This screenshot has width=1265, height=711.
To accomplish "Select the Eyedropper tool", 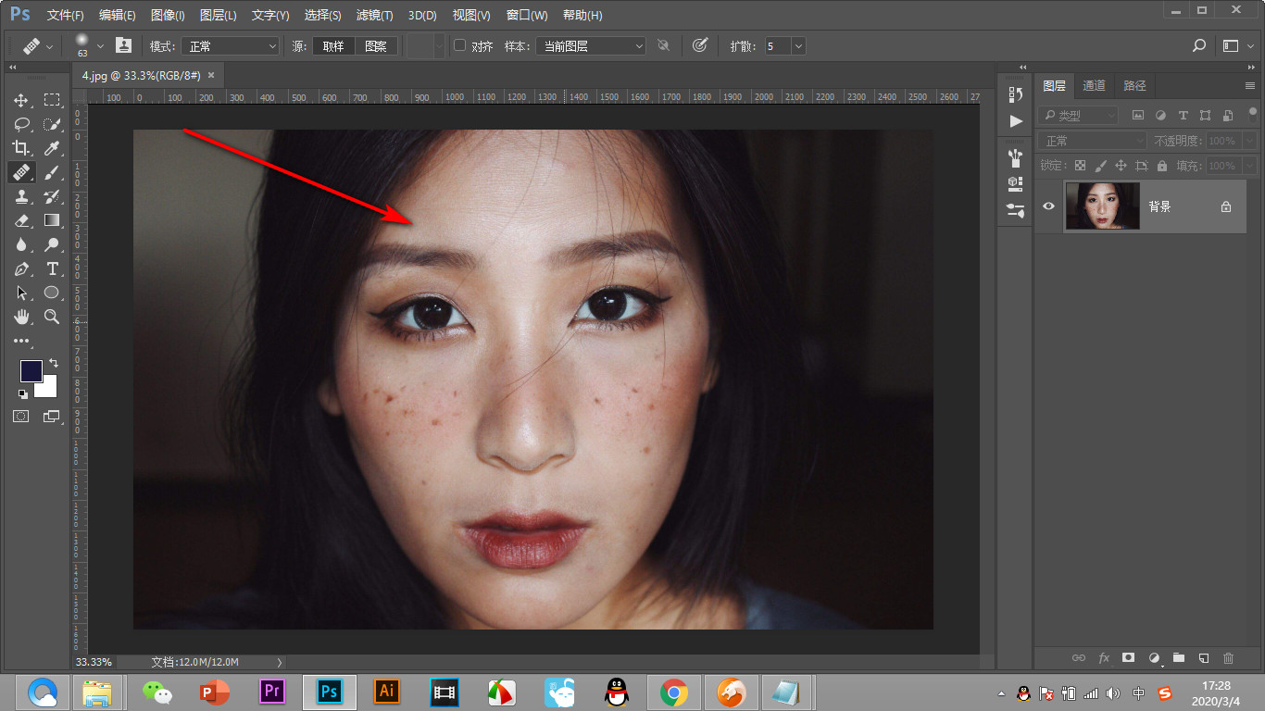I will pos(52,148).
